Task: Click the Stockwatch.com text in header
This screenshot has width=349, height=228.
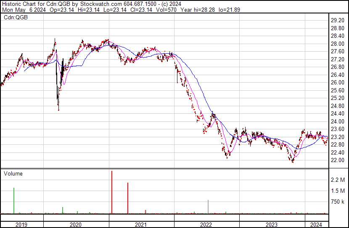Action: click(101, 4)
